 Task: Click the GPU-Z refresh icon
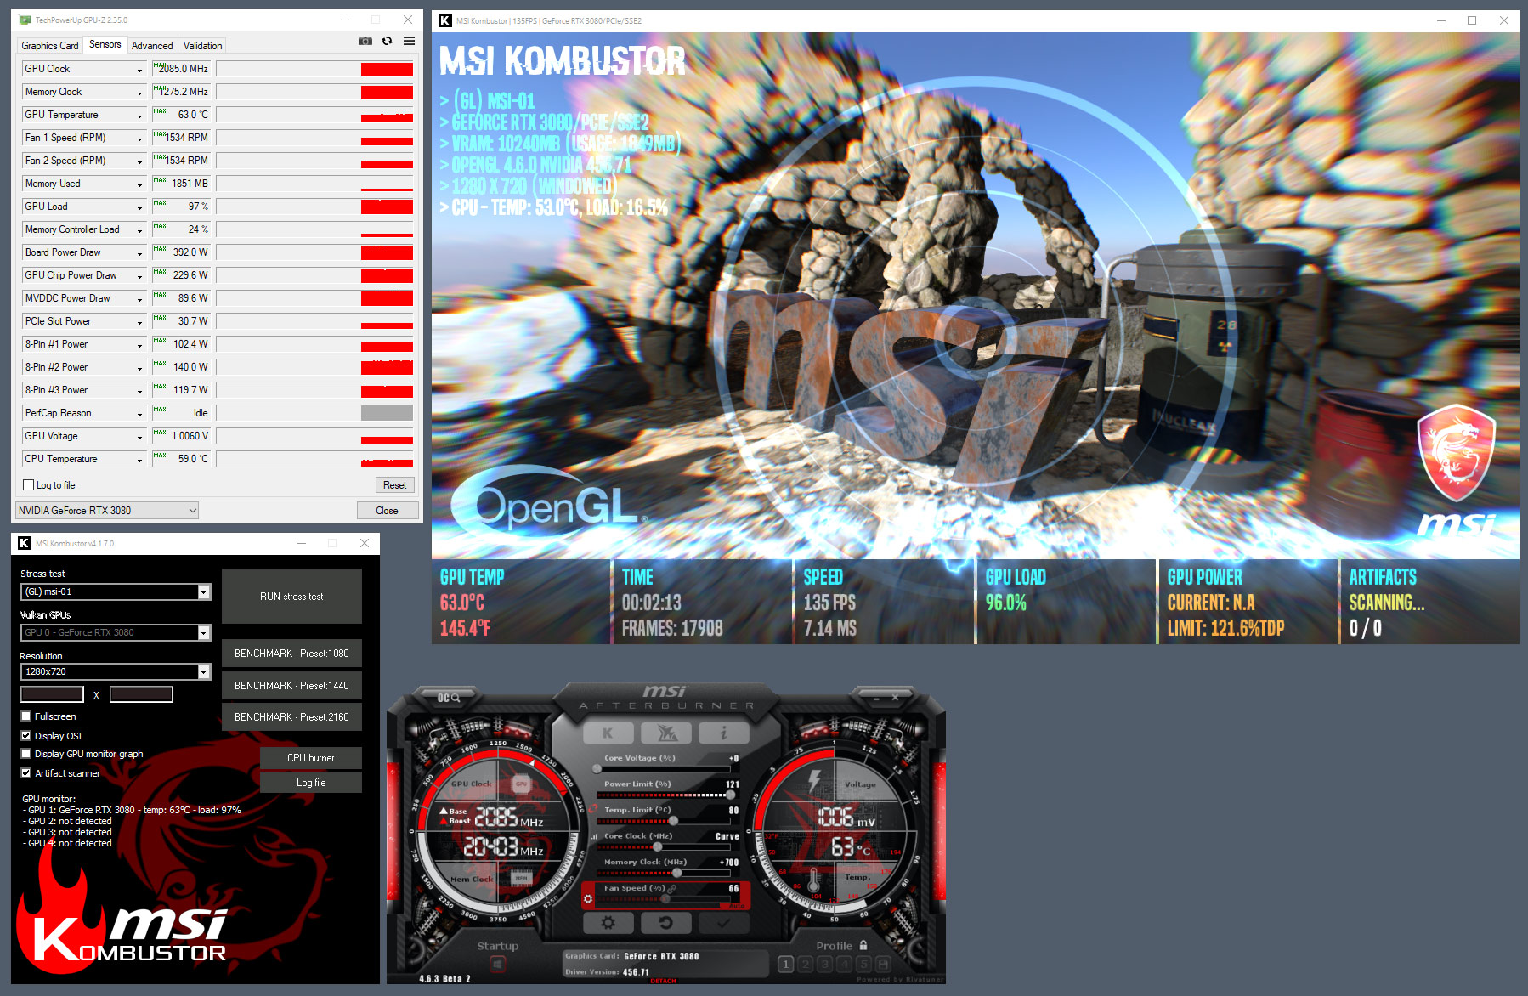point(388,41)
